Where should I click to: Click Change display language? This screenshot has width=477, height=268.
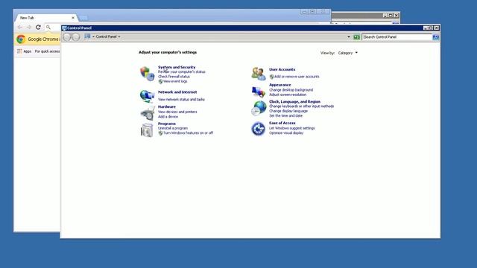tap(288, 111)
